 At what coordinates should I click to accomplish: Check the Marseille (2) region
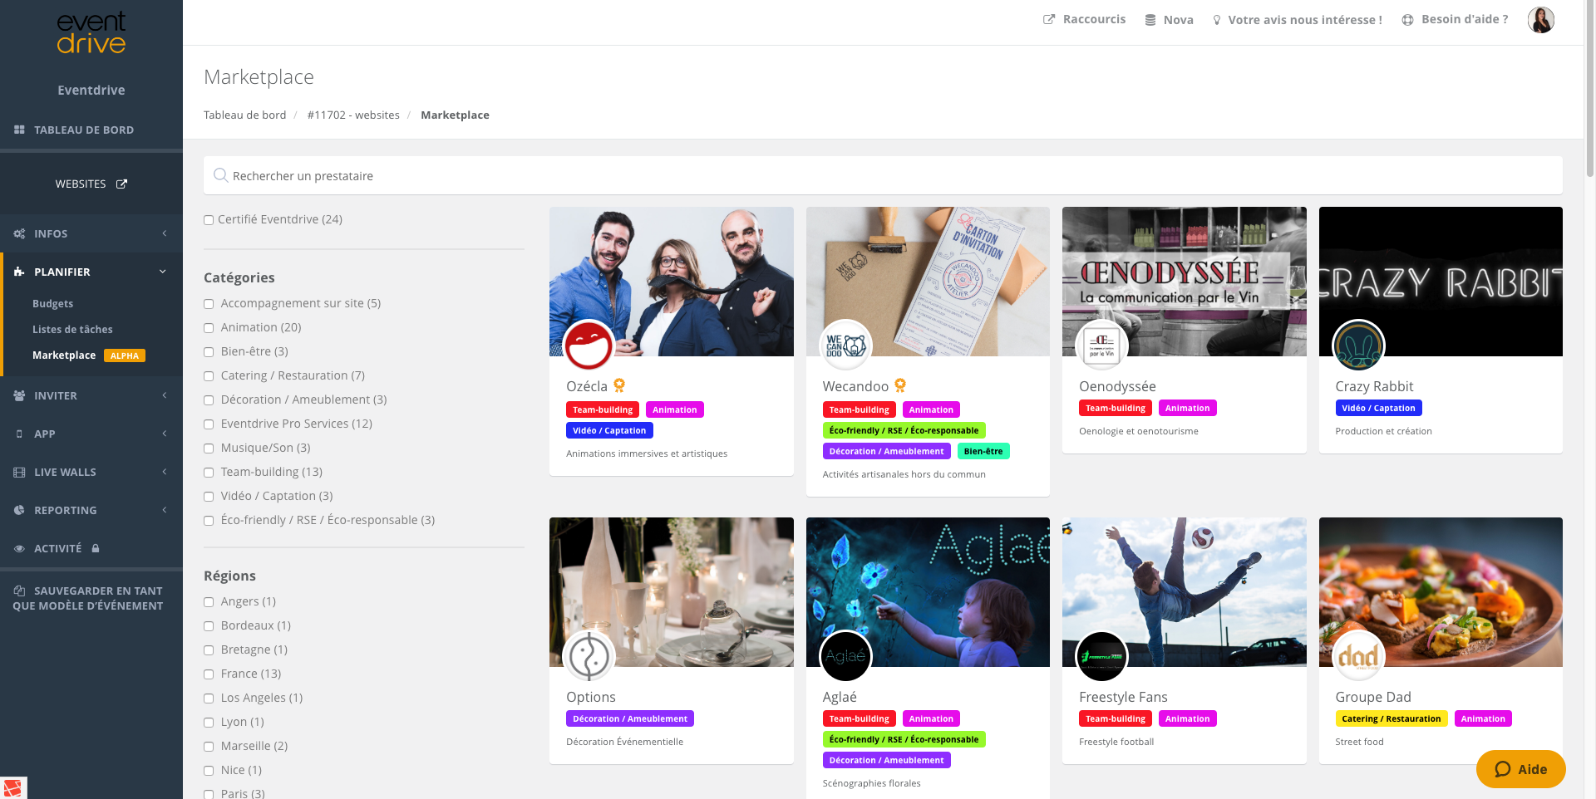209,747
